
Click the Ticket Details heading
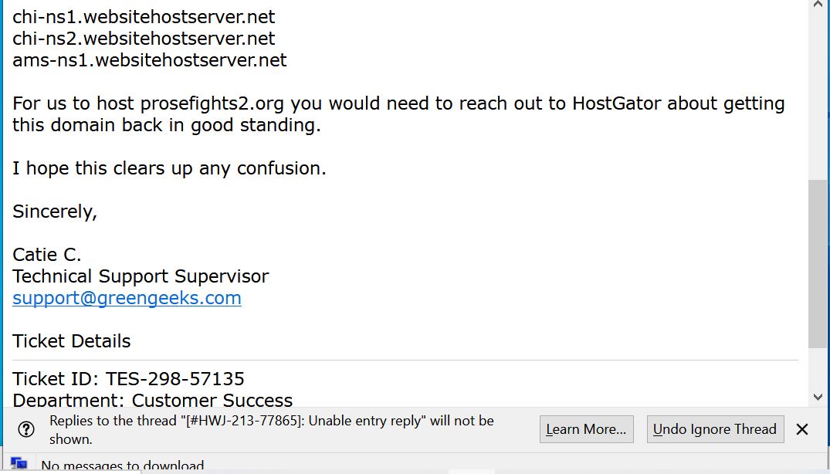[x=72, y=341]
